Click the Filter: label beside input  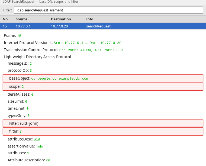coord(7,10)
